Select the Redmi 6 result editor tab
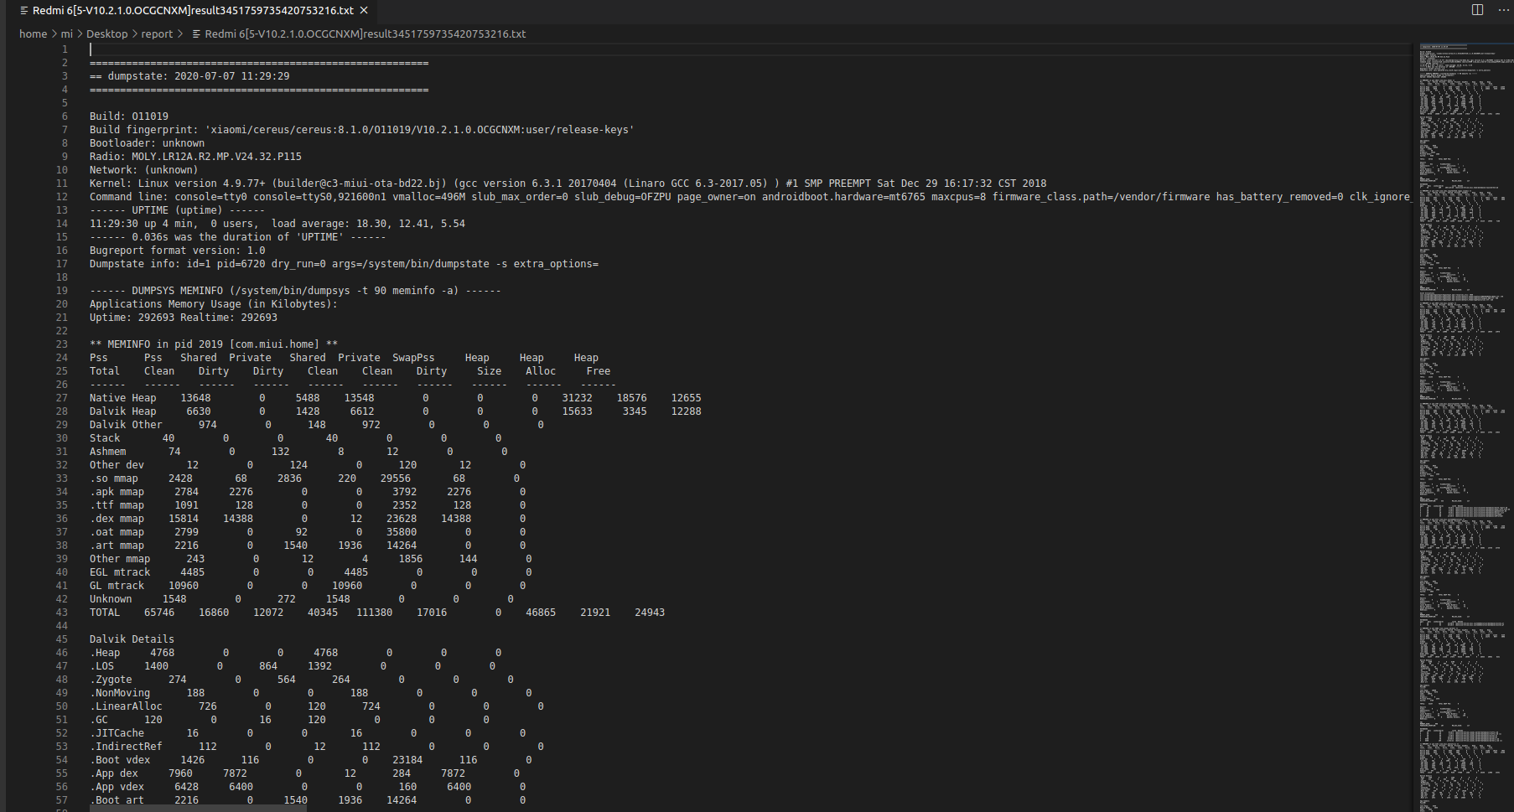The image size is (1514, 812). click(x=193, y=11)
